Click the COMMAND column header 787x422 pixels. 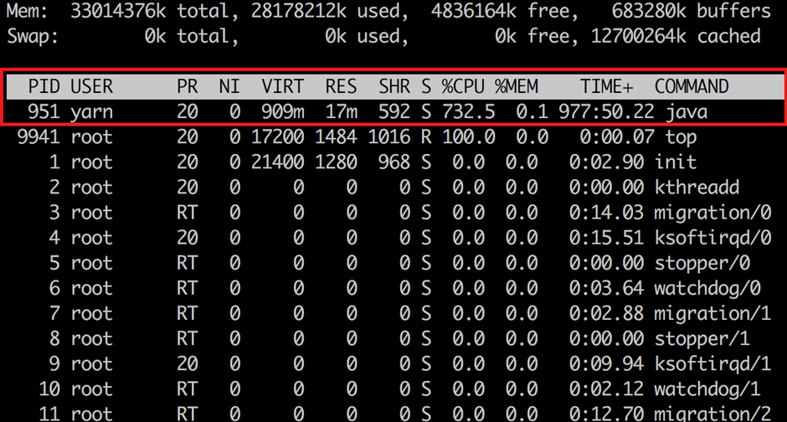point(692,86)
